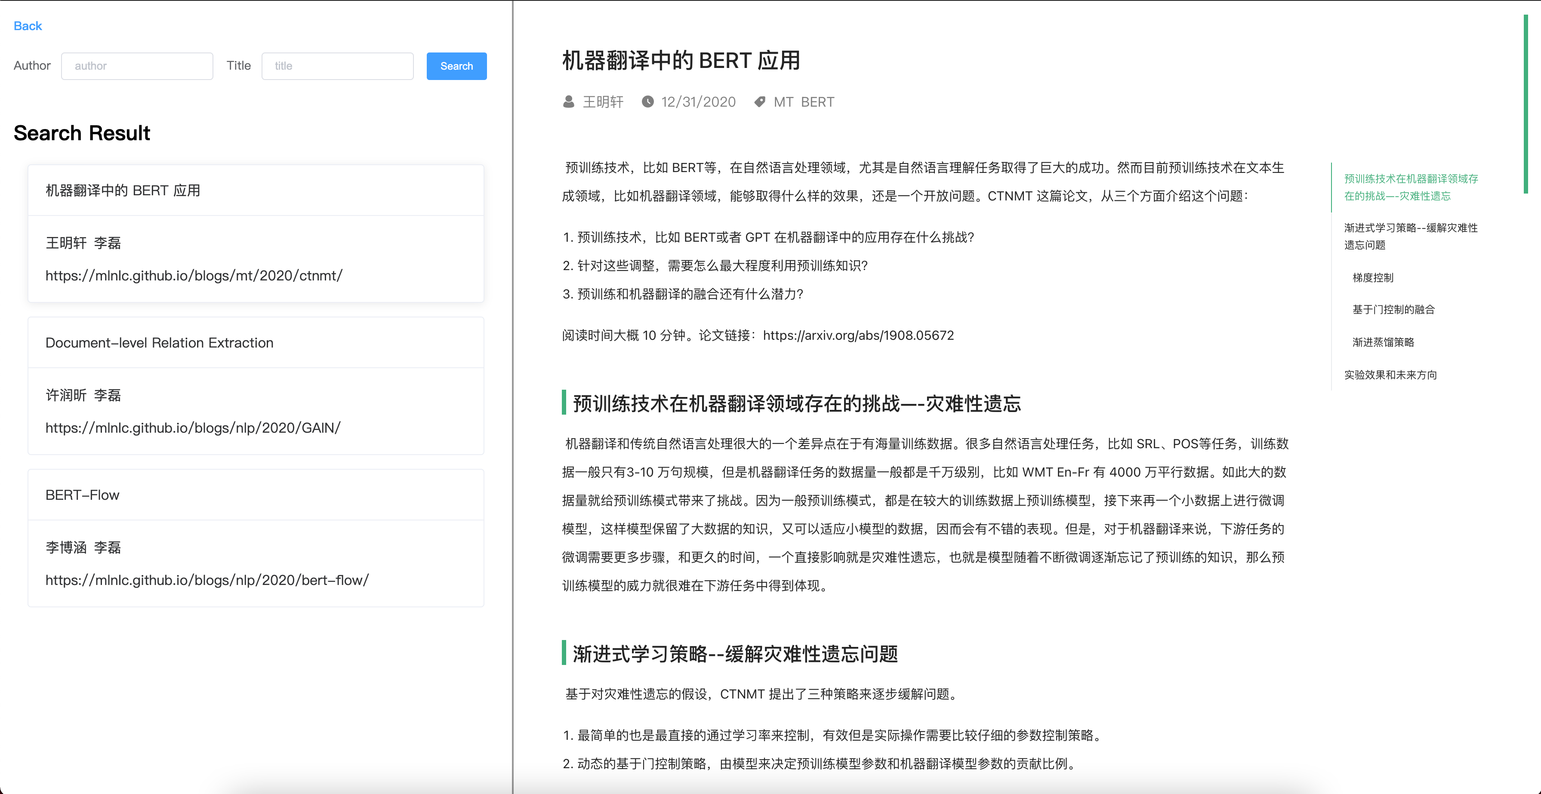The height and width of the screenshot is (794, 1541).
Task: Jump to 基于门控制的融合 in sidebar outline
Action: point(1393,309)
